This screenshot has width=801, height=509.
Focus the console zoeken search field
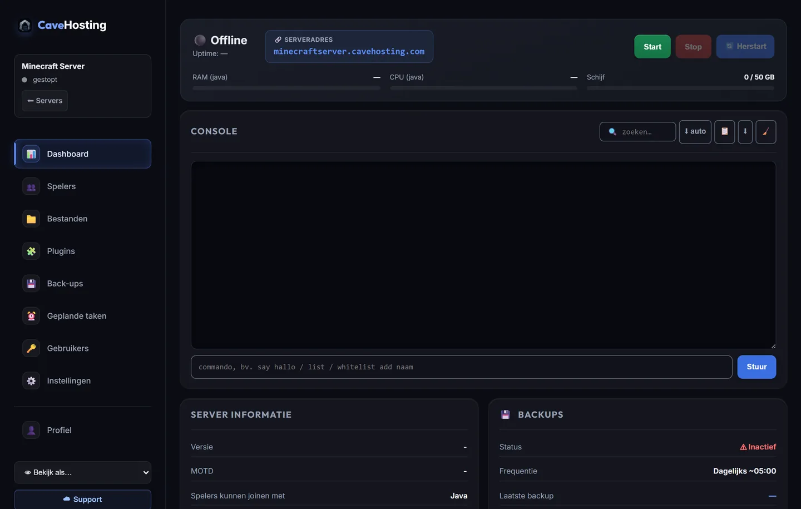[637, 132]
